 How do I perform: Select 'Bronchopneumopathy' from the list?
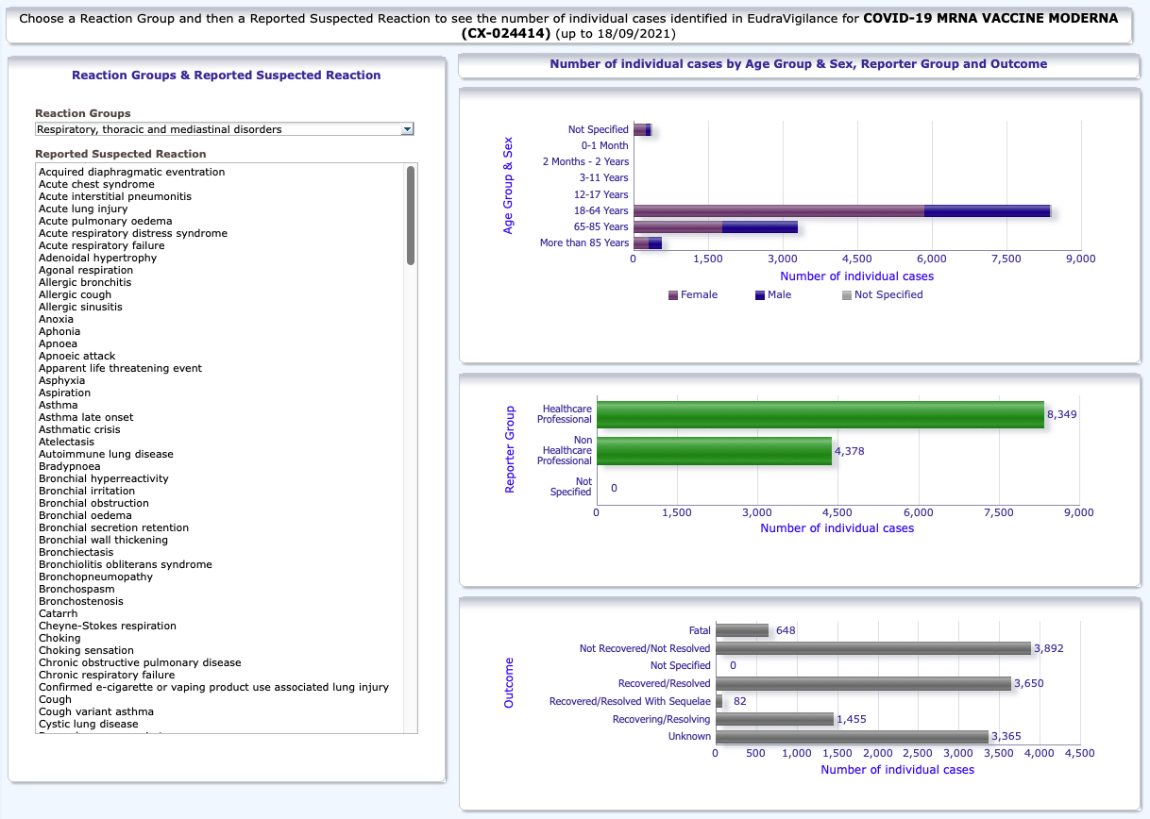tap(95, 577)
